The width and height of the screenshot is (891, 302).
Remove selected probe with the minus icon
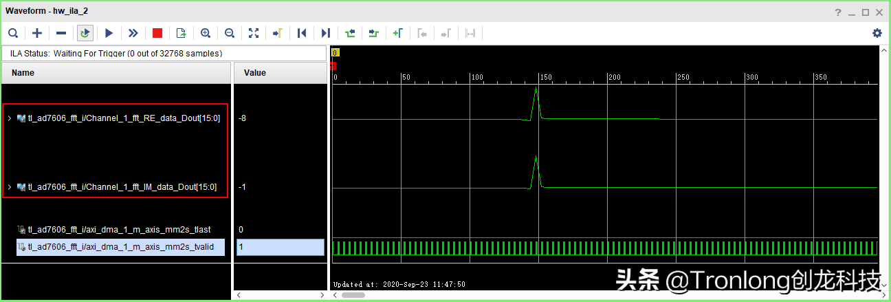point(61,33)
